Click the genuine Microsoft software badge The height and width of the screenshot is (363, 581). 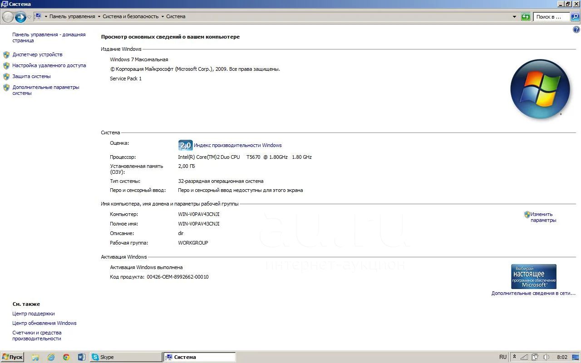pos(534,276)
